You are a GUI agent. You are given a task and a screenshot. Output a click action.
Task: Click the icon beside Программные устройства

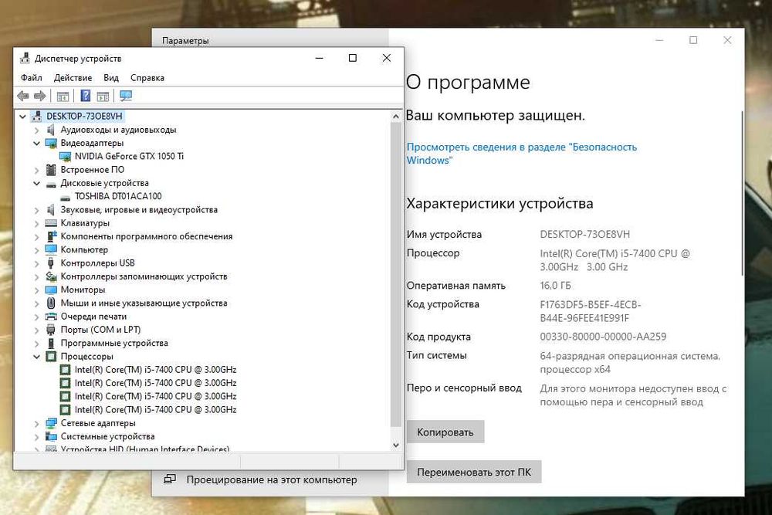(51, 343)
